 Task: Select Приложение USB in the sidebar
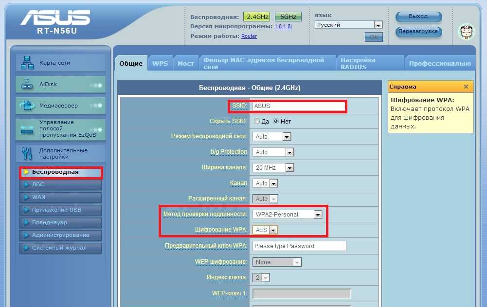[x=60, y=210]
